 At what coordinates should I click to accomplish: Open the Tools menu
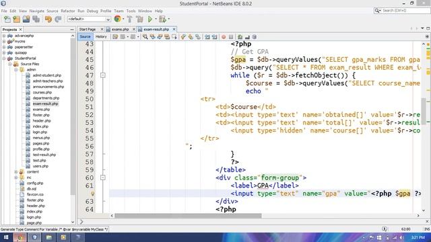click(x=131, y=11)
